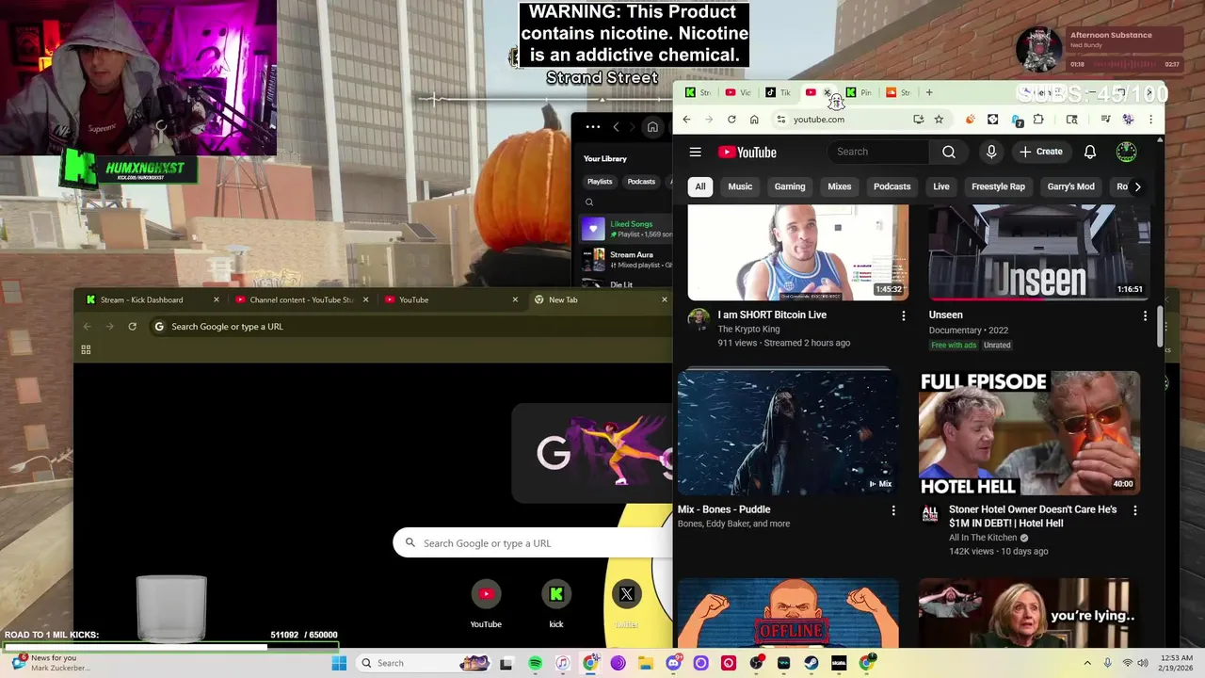Open the YouTube hamburger guide menu

click(695, 152)
